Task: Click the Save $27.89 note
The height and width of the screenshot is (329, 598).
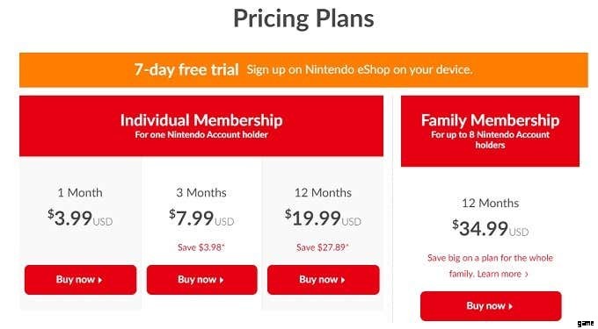Action: 323,247
